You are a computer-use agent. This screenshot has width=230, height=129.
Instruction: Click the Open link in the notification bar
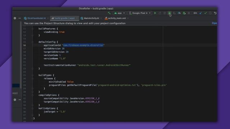click(214, 23)
